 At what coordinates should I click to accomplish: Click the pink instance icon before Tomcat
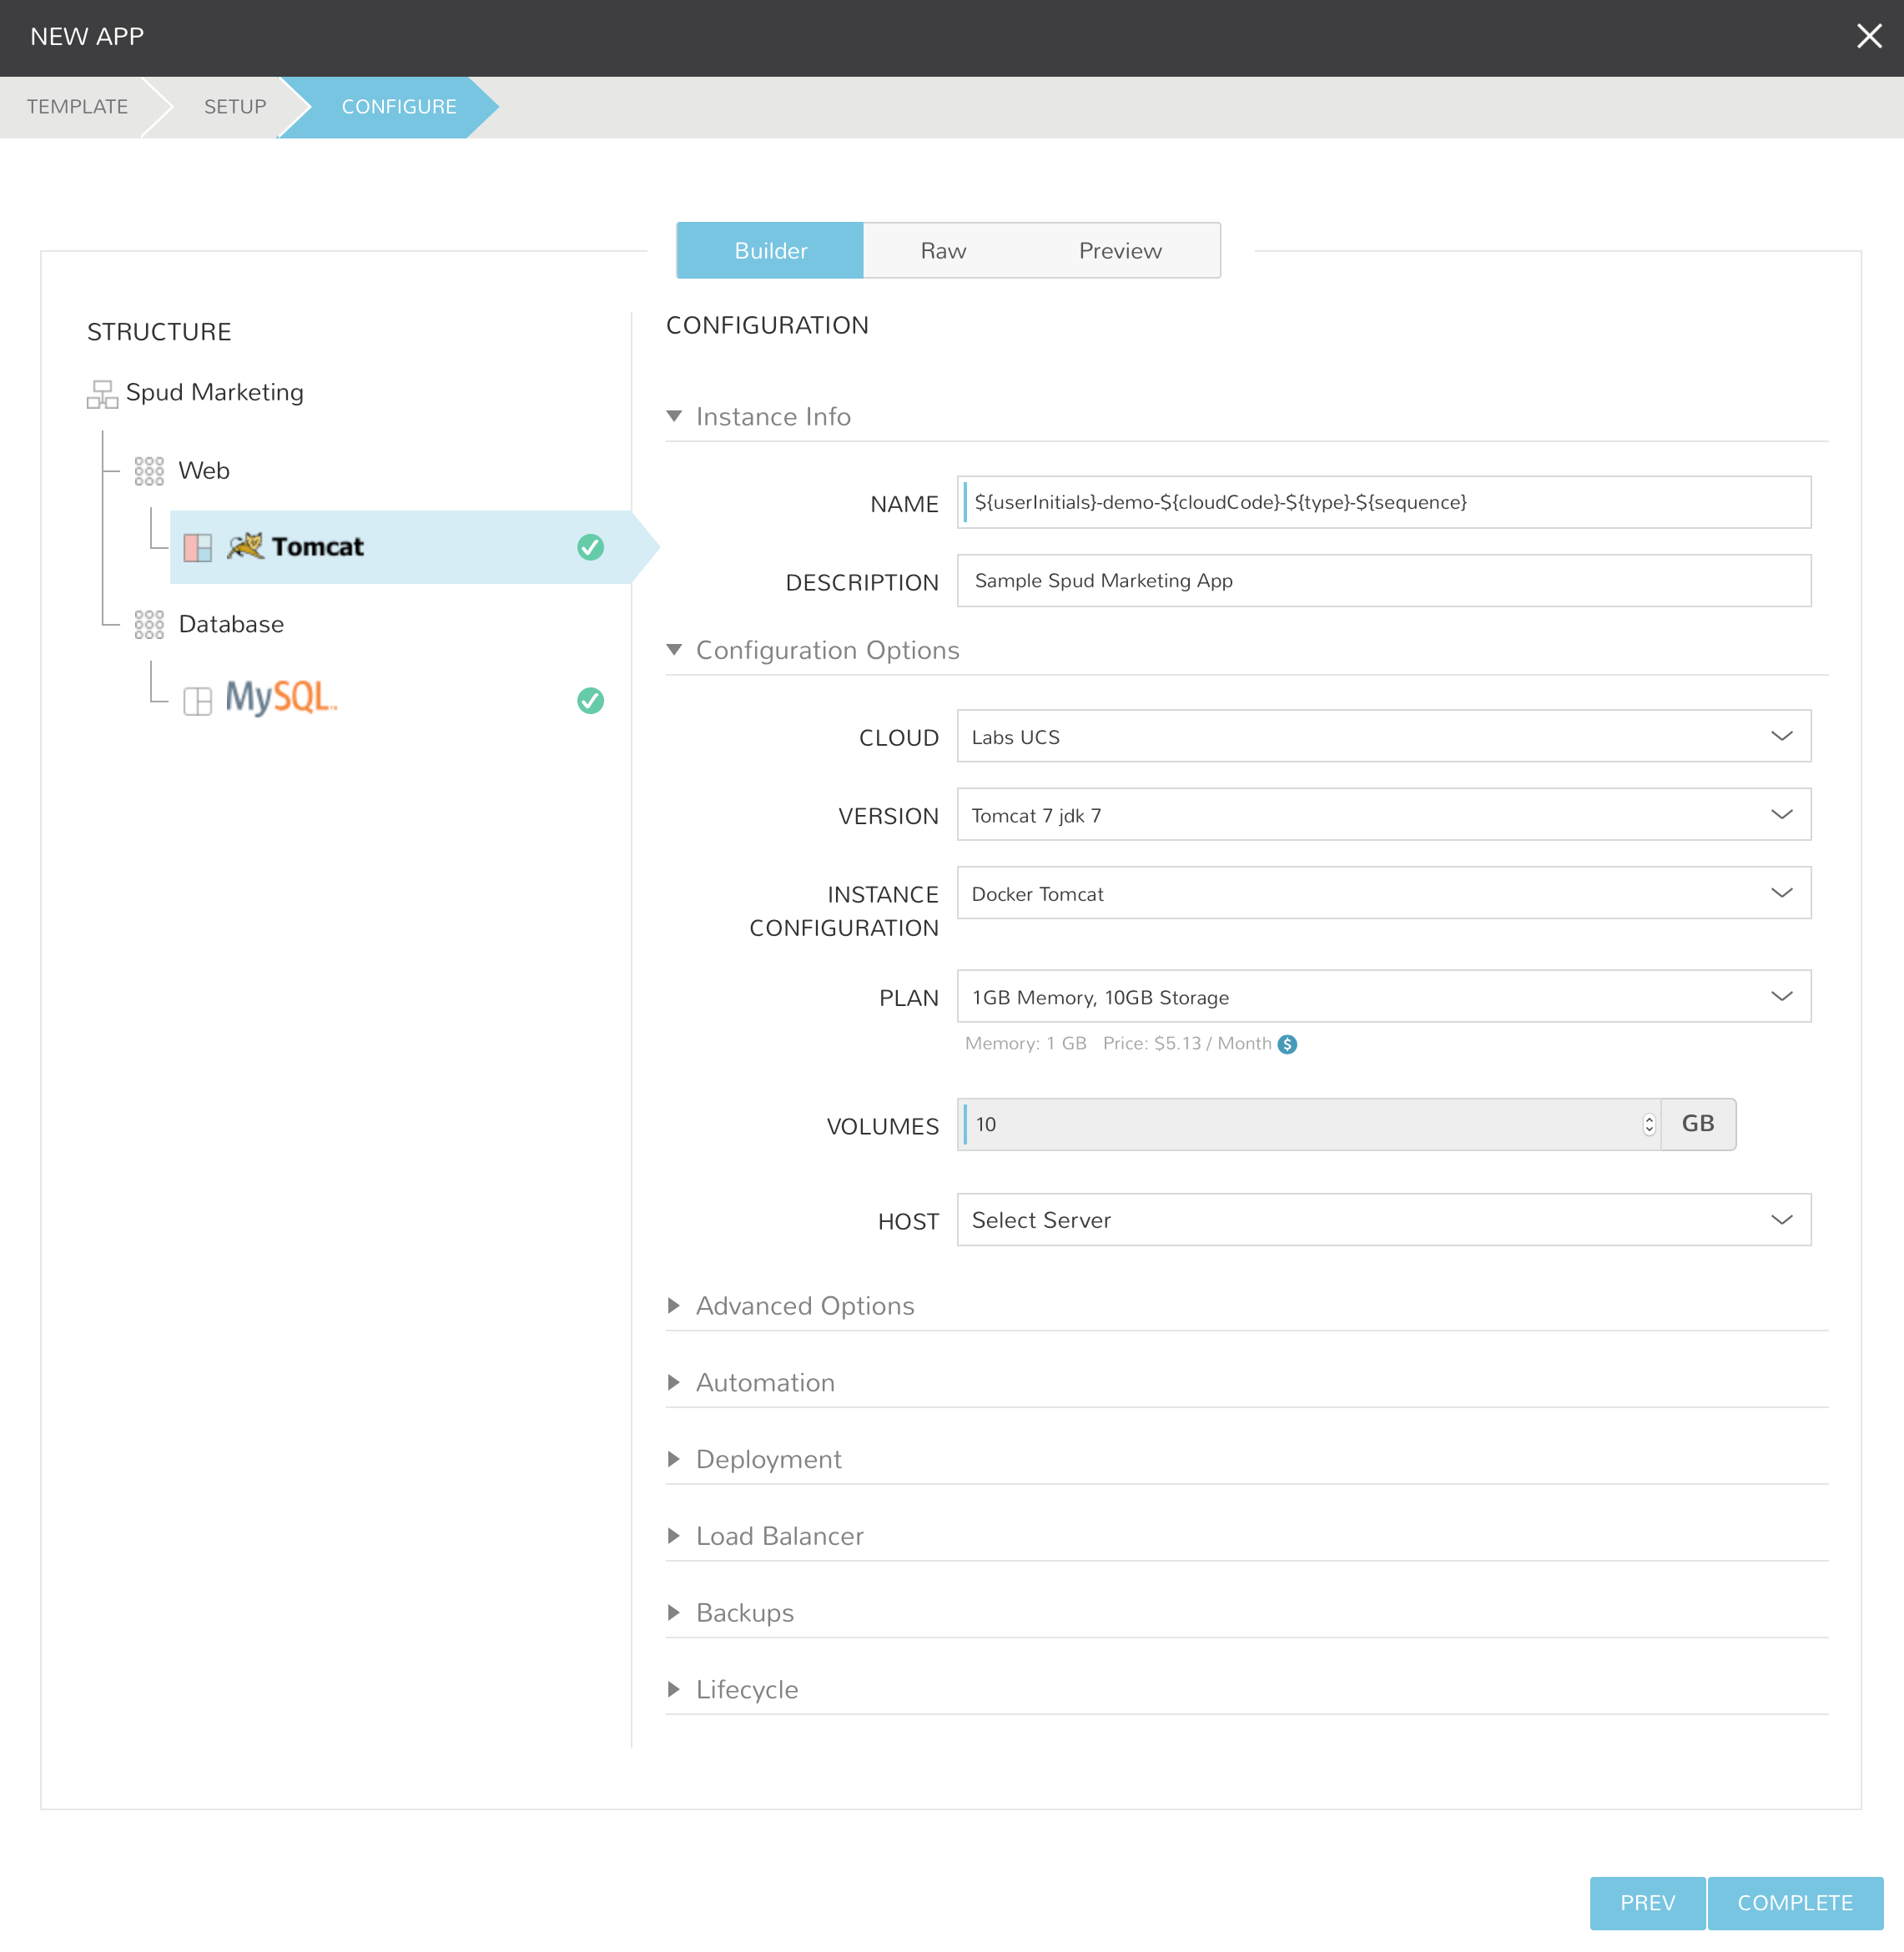point(197,548)
